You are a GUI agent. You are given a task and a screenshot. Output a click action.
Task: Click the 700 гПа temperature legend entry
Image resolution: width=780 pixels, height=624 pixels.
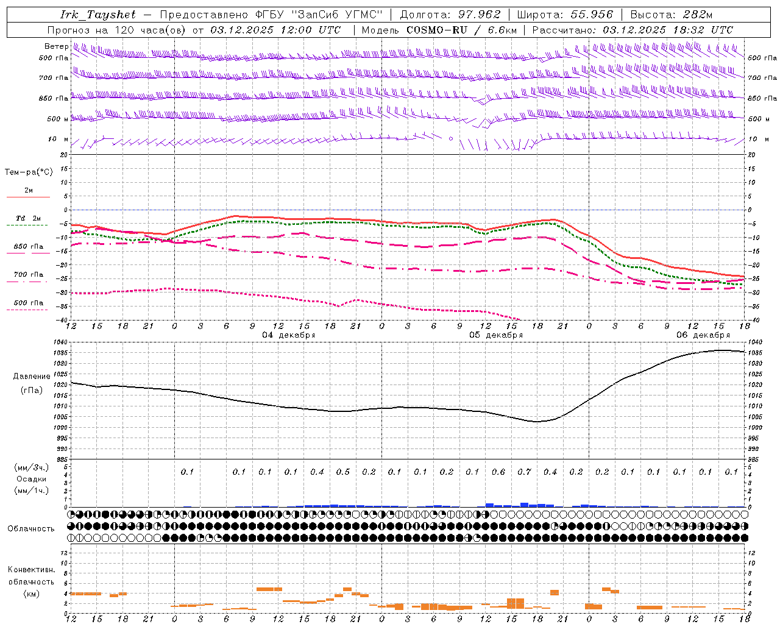tap(29, 275)
